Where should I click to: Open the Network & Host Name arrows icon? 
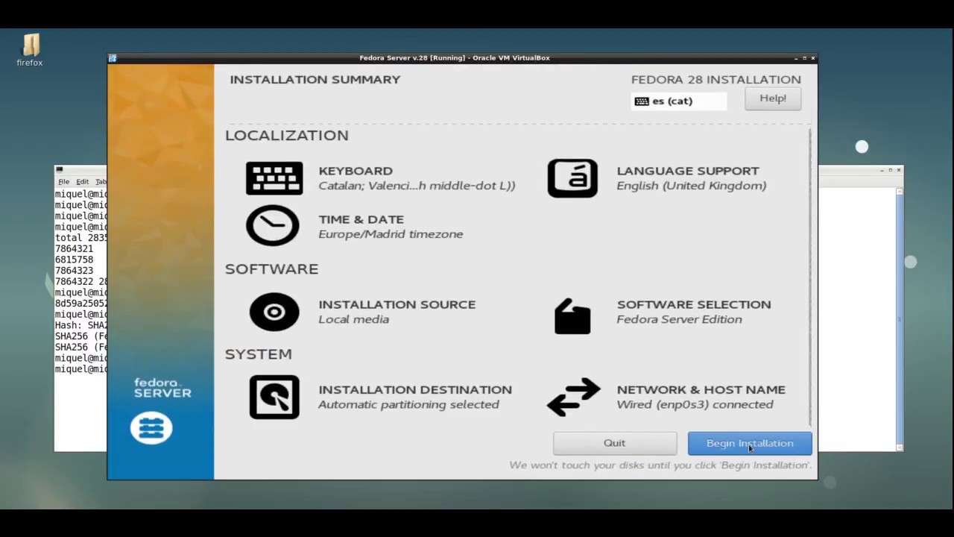tap(573, 397)
